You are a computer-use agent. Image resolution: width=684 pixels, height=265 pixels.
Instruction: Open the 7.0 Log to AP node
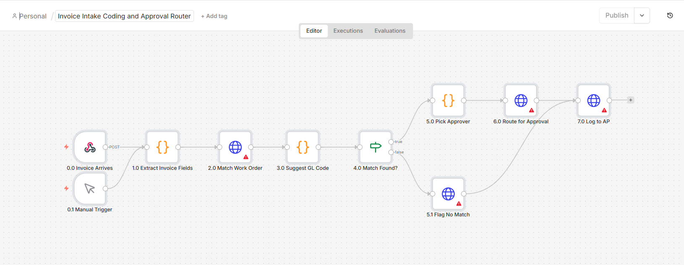[x=593, y=101]
